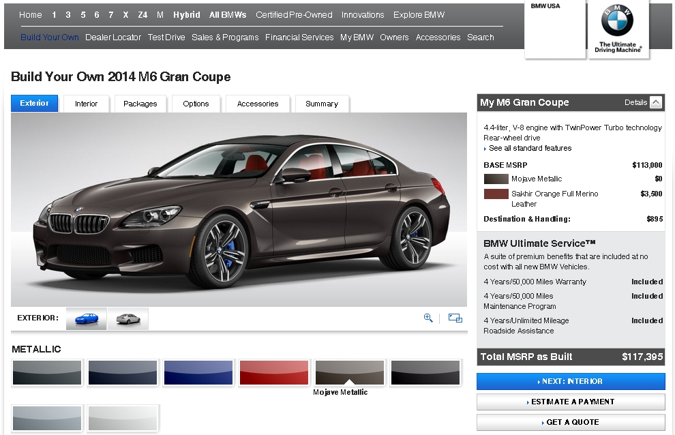Select the blue front-view exterior thumbnail
This screenshot has height=435, width=675.
(x=87, y=318)
